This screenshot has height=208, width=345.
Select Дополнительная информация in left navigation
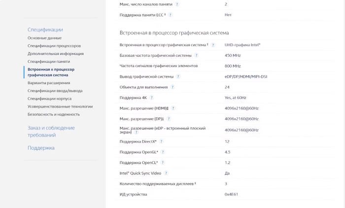tap(55, 54)
